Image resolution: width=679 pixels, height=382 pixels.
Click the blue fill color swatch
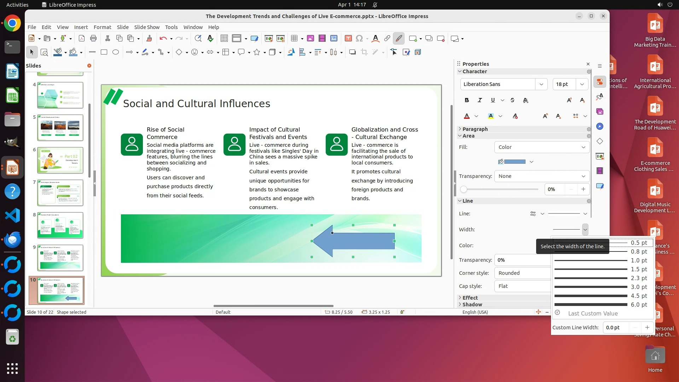click(515, 162)
